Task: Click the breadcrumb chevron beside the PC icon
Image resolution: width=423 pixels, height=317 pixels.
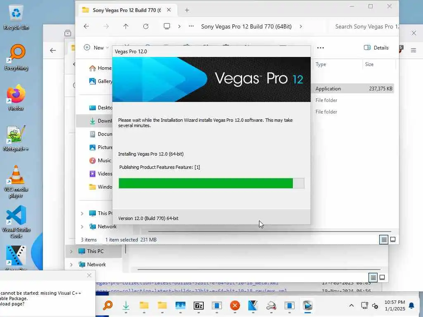Action: (x=179, y=26)
